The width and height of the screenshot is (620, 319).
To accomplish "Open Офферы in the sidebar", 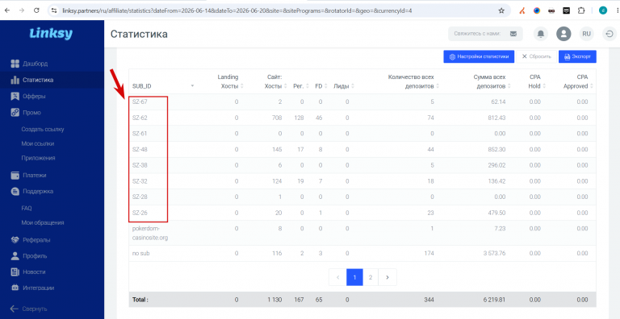I will (34, 97).
